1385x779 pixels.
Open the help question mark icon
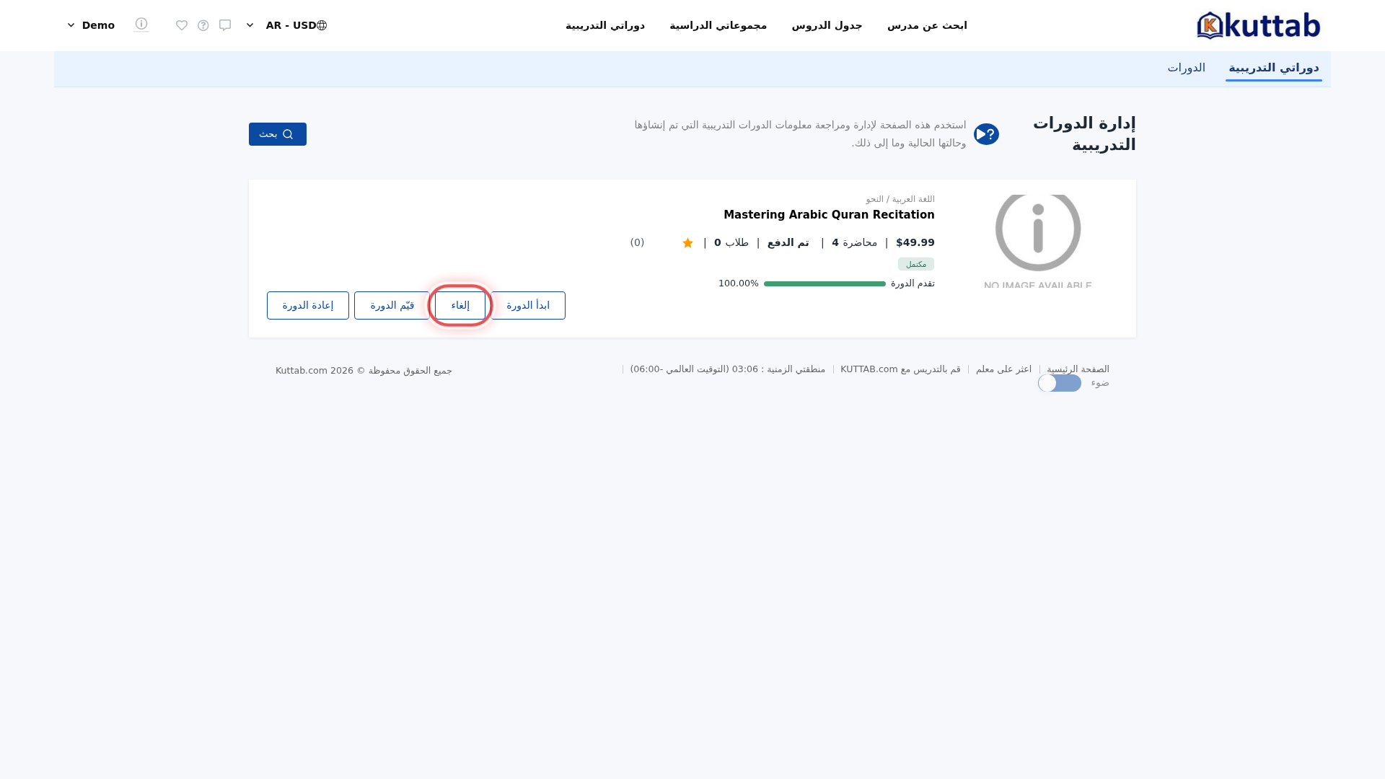coord(203,25)
